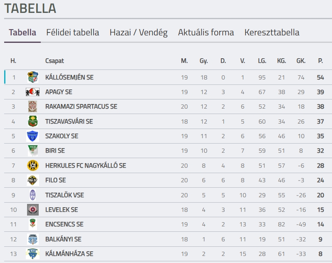Open the BIRI SE team link
Screen dimensions: 332x263
(x=55, y=151)
